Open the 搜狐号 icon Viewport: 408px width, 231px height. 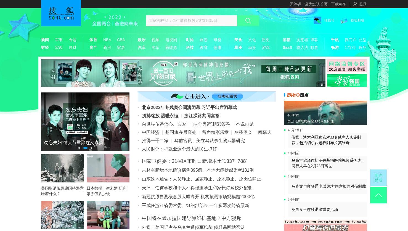point(317,20)
